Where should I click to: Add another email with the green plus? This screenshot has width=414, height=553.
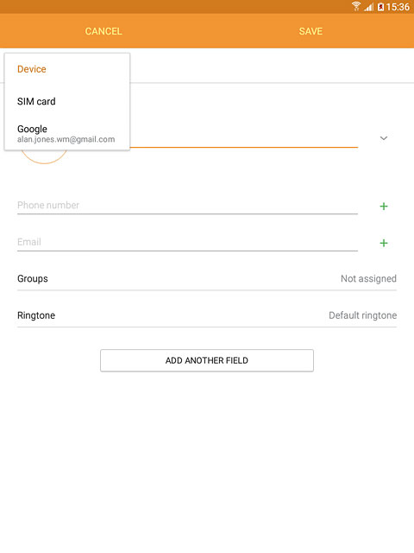pos(384,243)
